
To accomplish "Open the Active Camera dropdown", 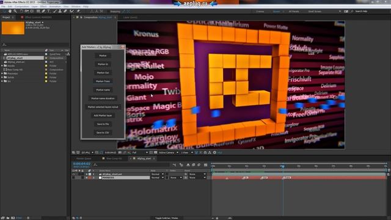I will (x=169, y=152).
